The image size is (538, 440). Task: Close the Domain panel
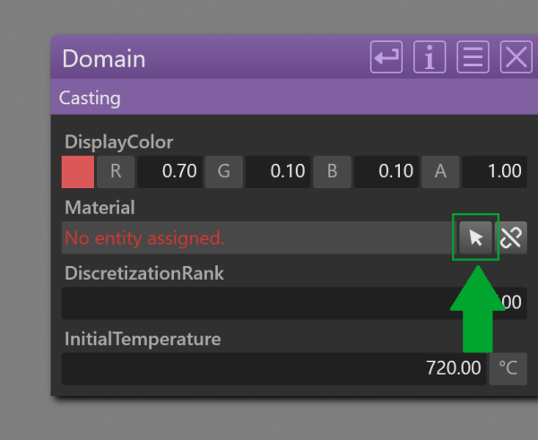pyautogui.click(x=516, y=57)
